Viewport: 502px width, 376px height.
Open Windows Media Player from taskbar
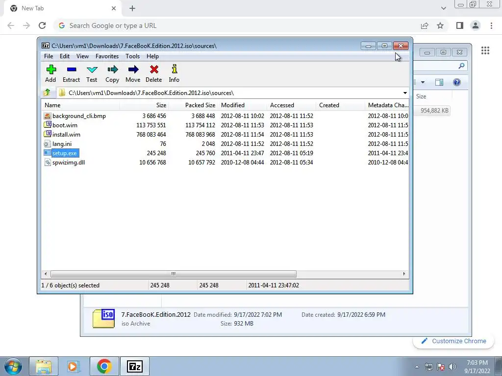tap(73, 366)
